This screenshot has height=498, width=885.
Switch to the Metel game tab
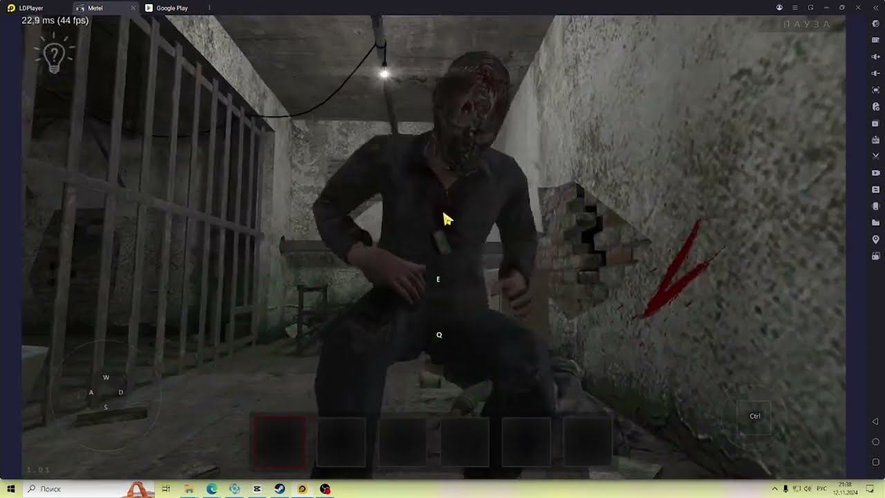tap(105, 8)
